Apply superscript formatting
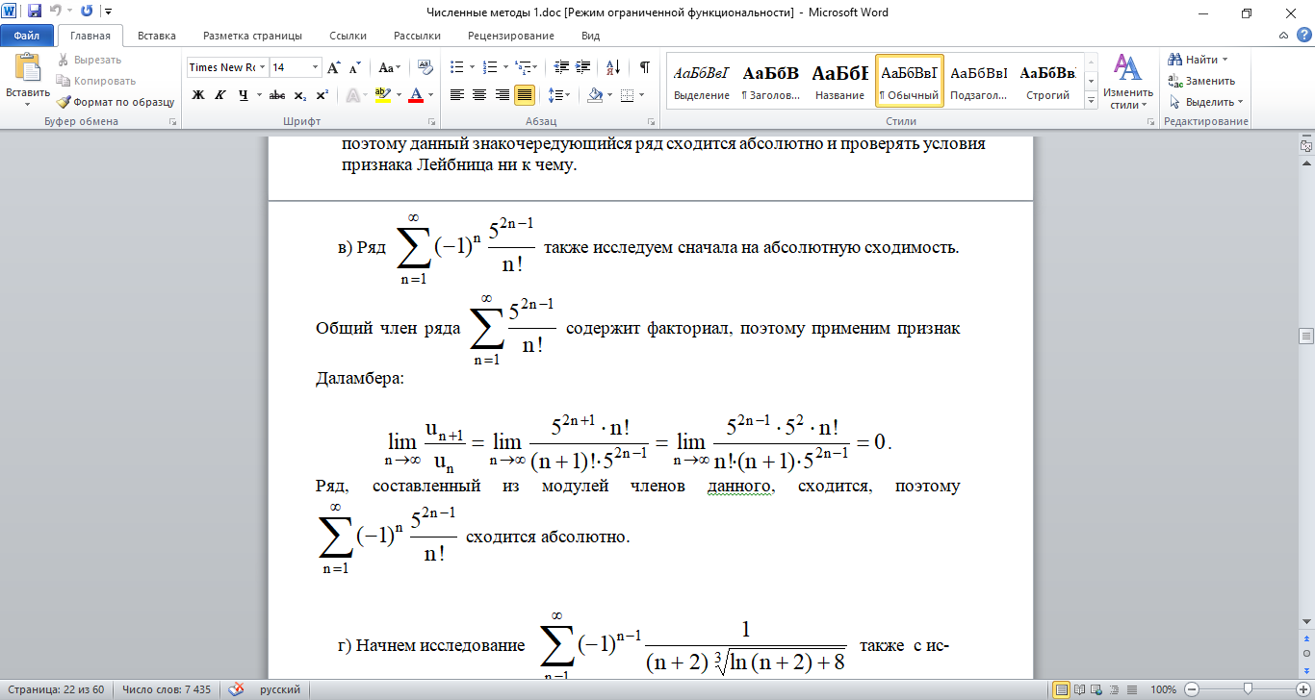 [x=322, y=95]
